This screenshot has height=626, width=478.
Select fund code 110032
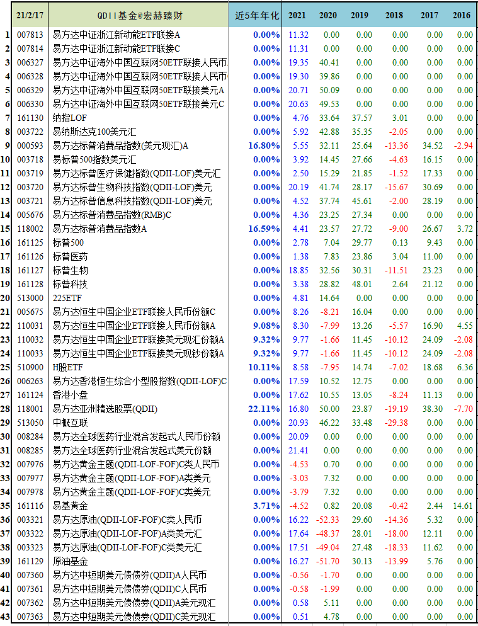[x=30, y=339]
